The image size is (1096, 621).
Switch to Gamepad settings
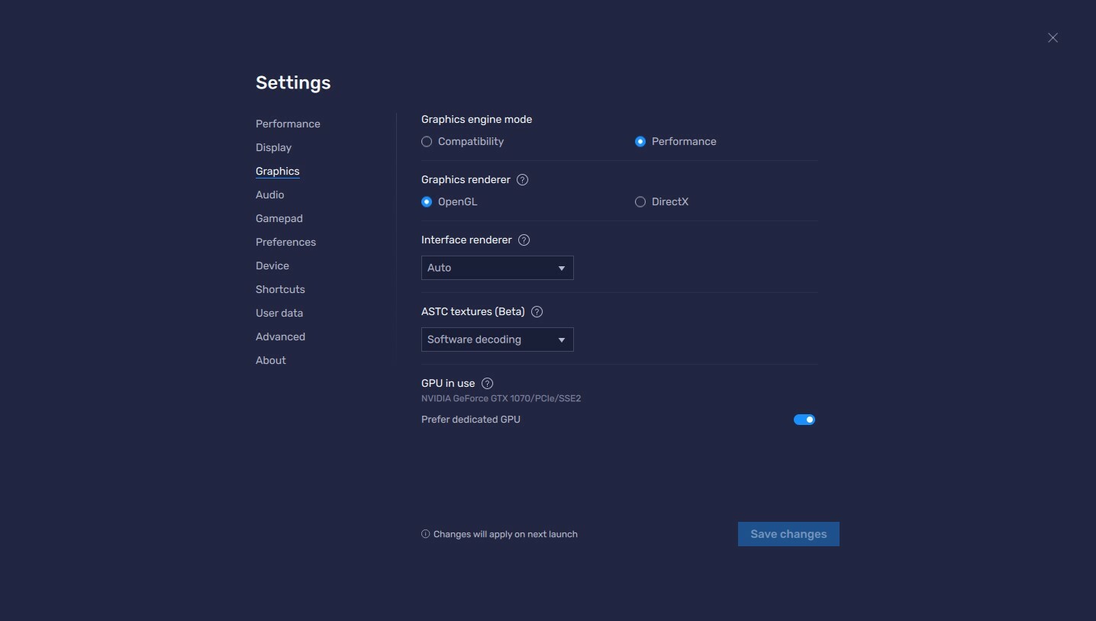[279, 218]
